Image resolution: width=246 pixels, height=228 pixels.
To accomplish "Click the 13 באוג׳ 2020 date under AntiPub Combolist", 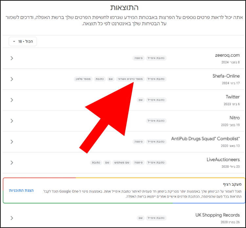I will click(x=230, y=146).
